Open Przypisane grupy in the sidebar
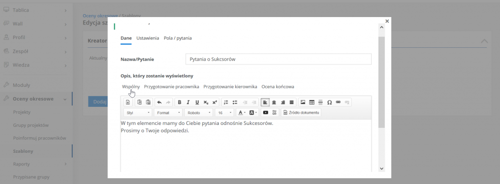Image resolution: width=500 pixels, height=184 pixels. pos(31,177)
